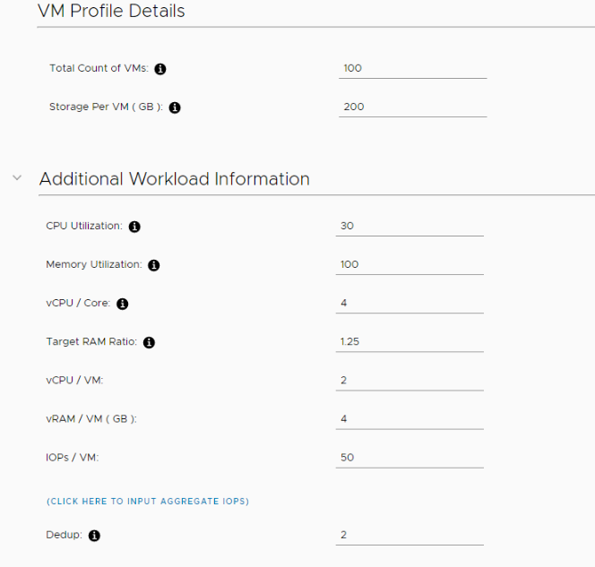Open the CPU Utilization info icon
The width and height of the screenshot is (595, 567).
pos(134,227)
